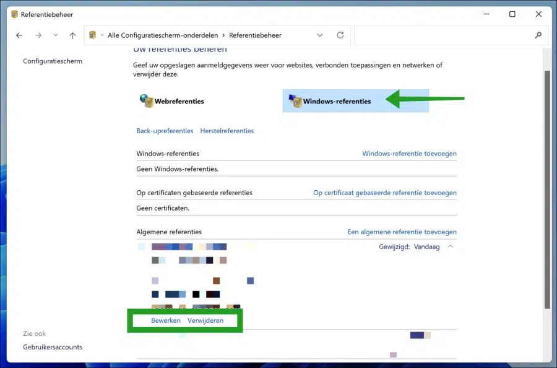Click 'Geen Windows-referenties.' text
This screenshot has width=557, height=368.
177,169
